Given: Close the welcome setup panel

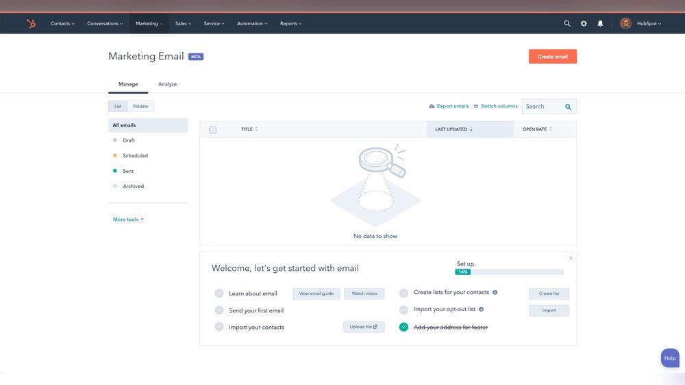Looking at the screenshot, I should [x=571, y=258].
